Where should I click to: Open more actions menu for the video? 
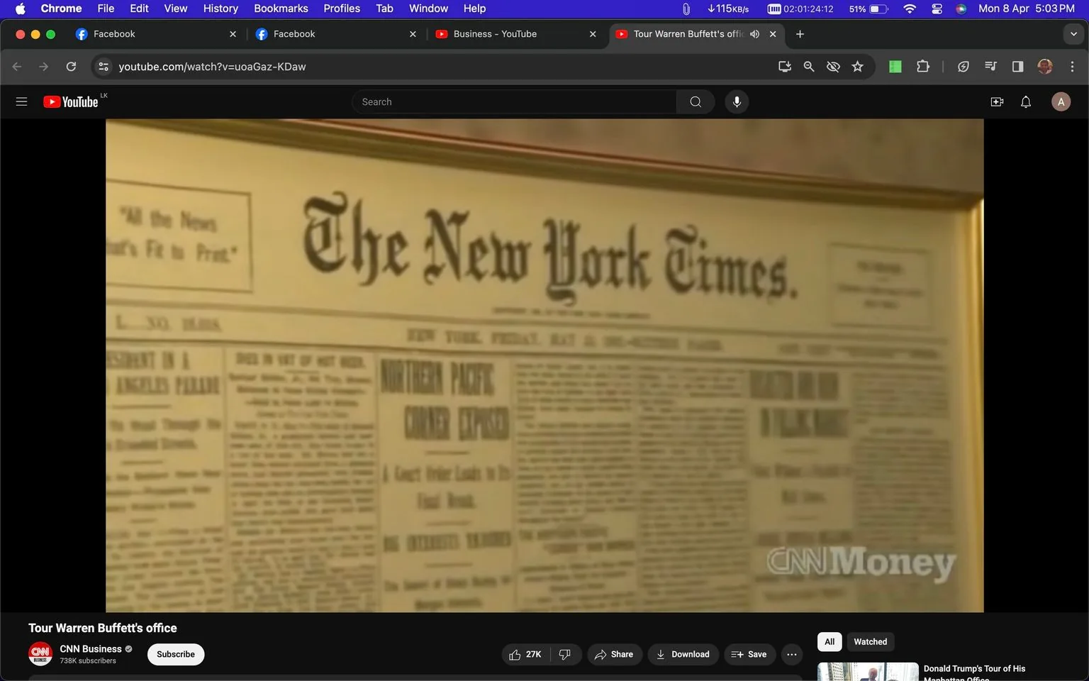coord(791,654)
